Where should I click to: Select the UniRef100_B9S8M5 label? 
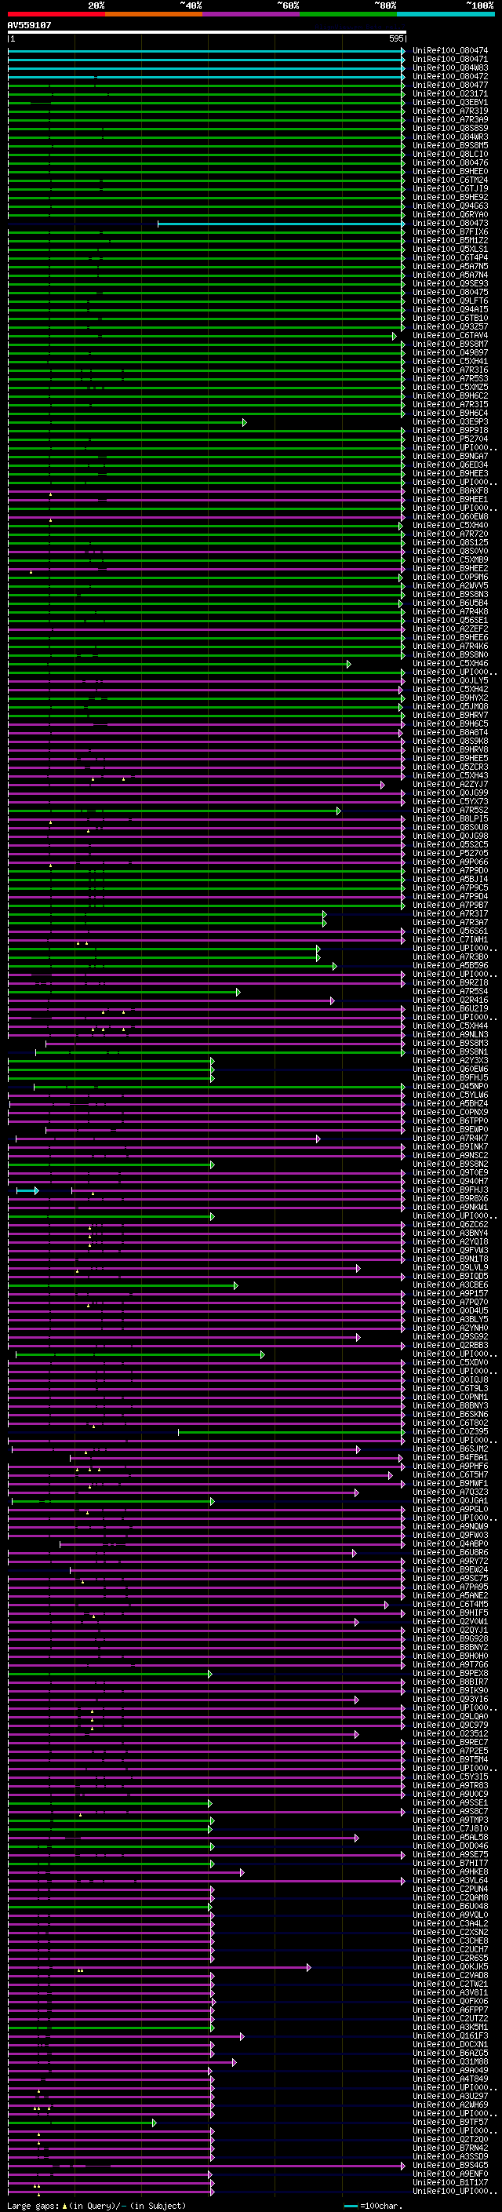pyautogui.click(x=450, y=145)
